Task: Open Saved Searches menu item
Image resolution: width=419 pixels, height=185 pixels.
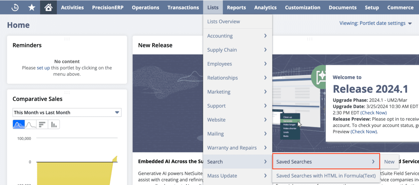Action: (x=326, y=161)
